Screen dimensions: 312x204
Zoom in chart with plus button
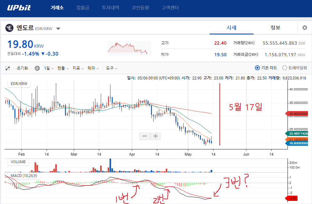pos(156,136)
